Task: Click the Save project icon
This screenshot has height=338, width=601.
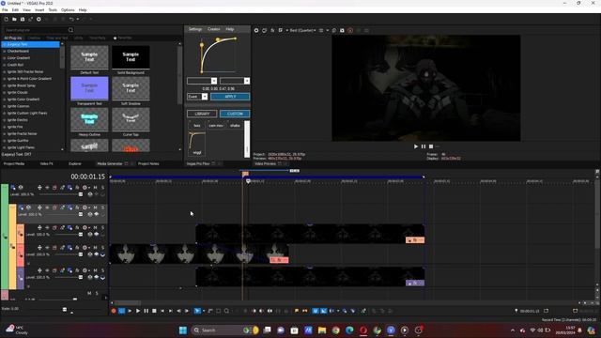Action: [x=23, y=19]
